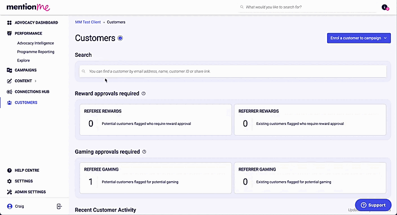Screen dimensions: 397x215
Task: Expand the Content submenu chevron
Action: (36, 81)
